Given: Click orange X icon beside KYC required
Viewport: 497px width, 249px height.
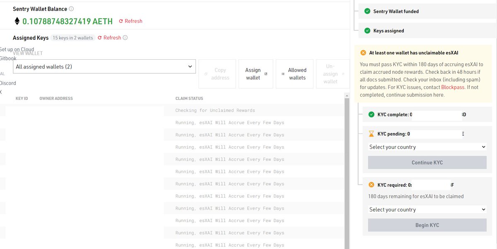Looking at the screenshot, I should [371, 185].
